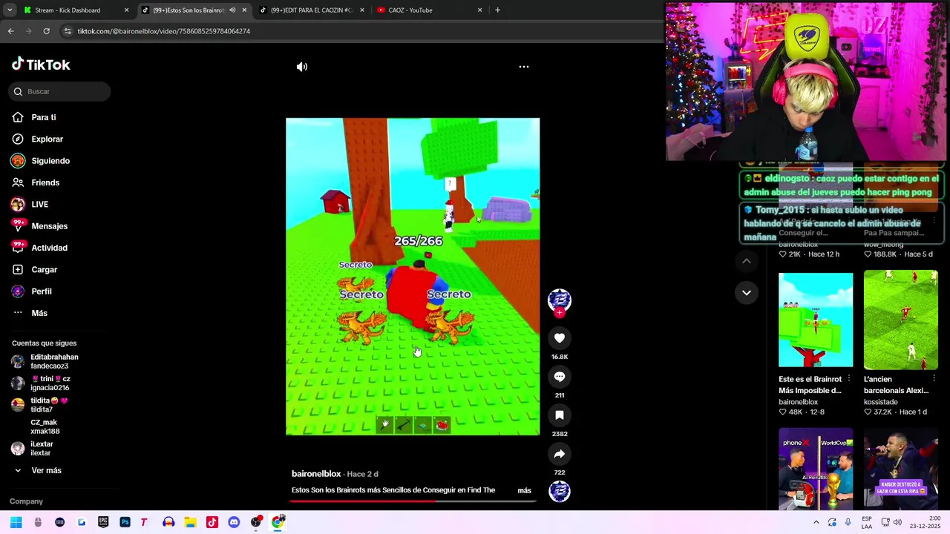Go to previous video with up chevron

[x=747, y=261]
